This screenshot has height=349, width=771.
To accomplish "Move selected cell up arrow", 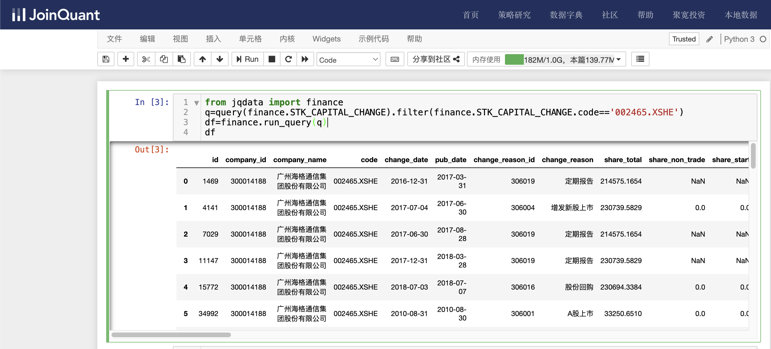I will point(203,59).
